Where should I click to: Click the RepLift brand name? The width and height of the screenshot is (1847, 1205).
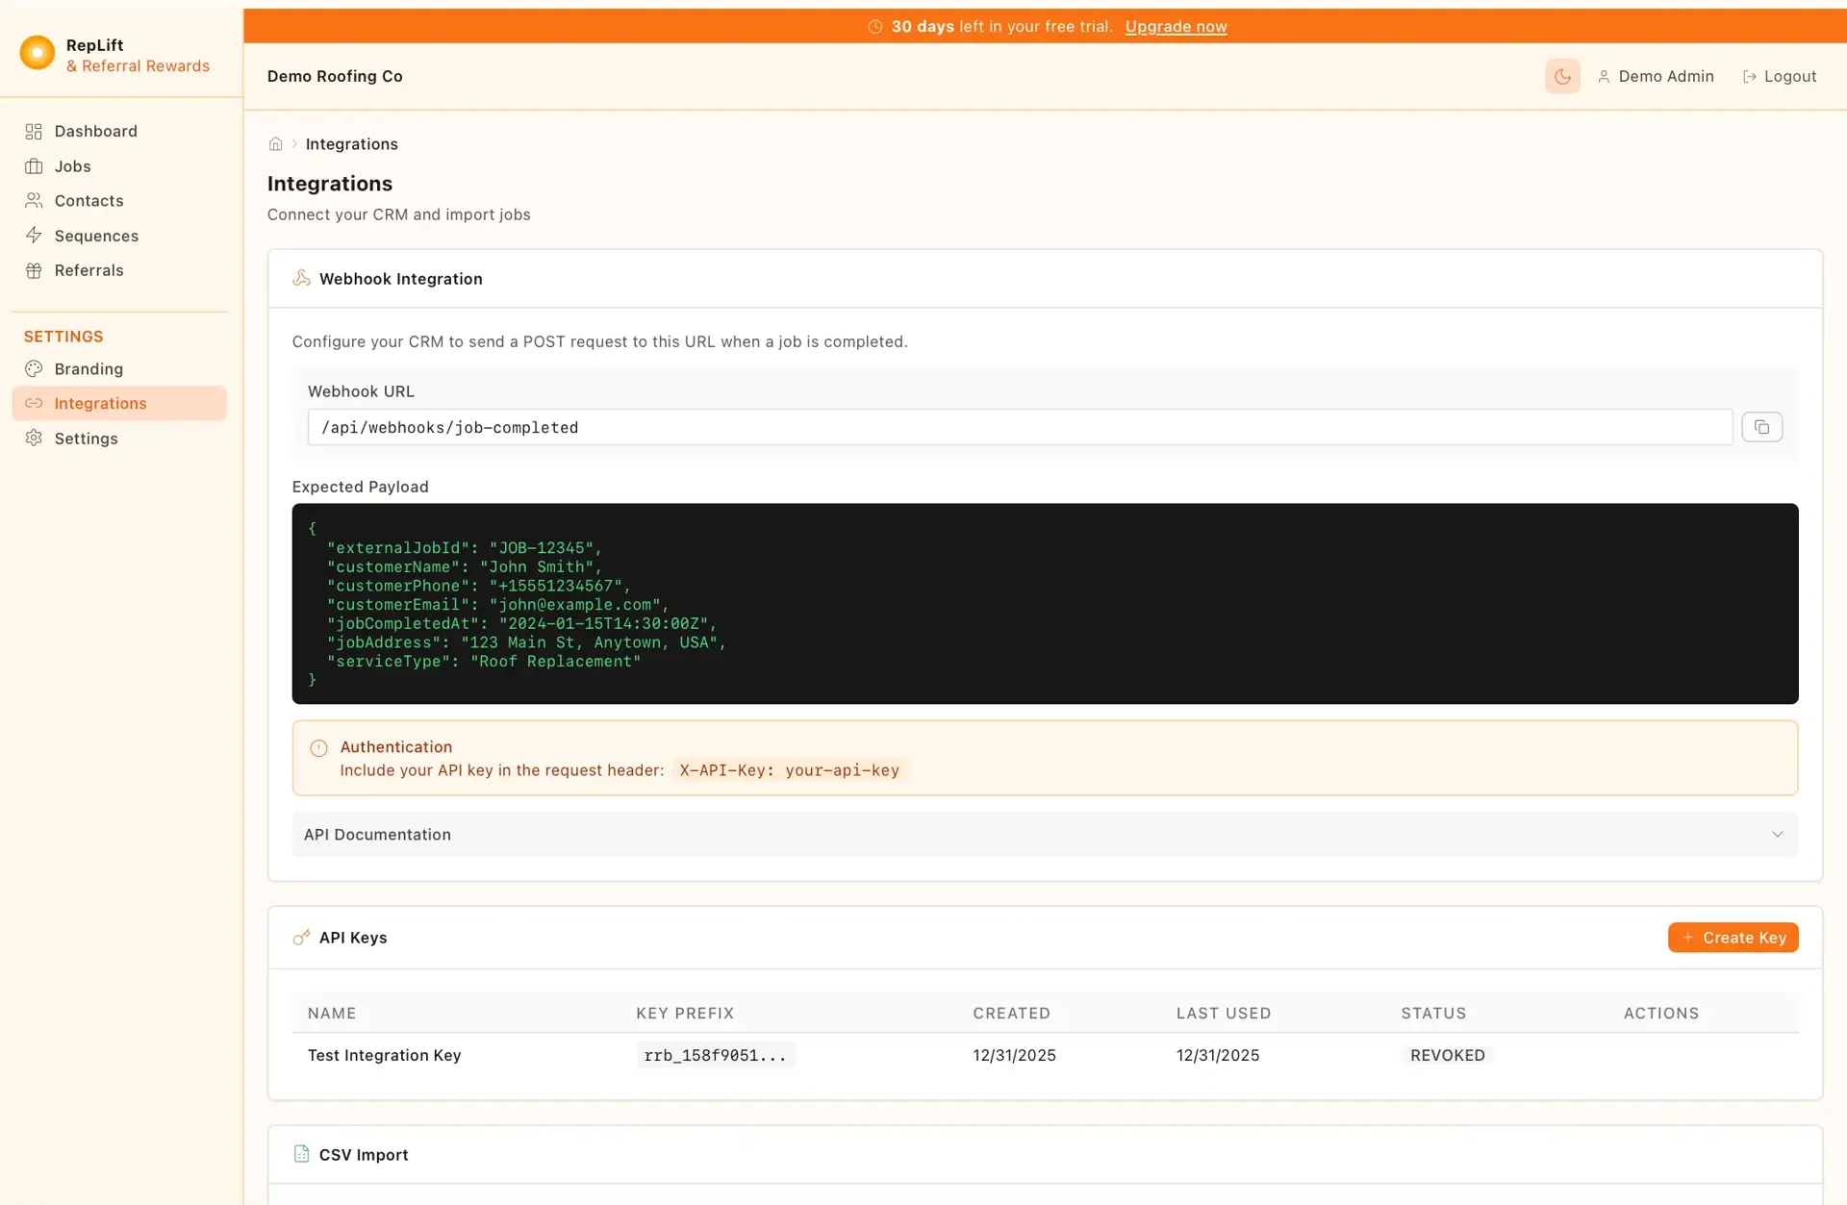point(94,45)
